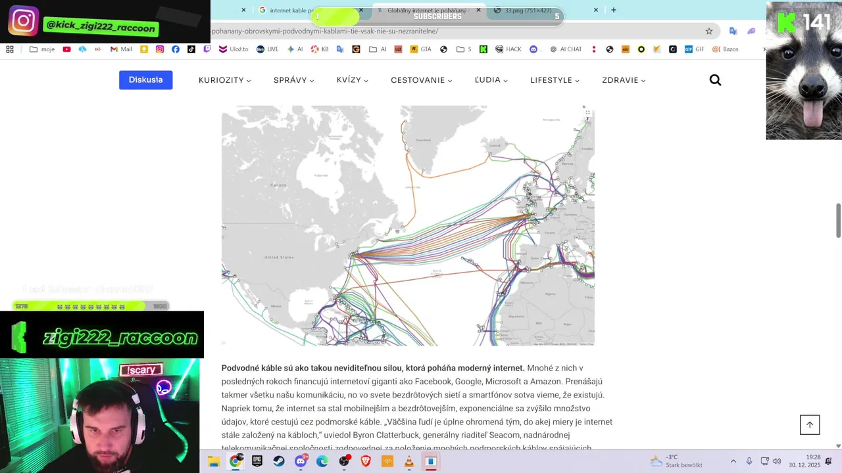Click the blue Diskusia button
Screen dimensions: 842x473
pyautogui.click(x=146, y=80)
